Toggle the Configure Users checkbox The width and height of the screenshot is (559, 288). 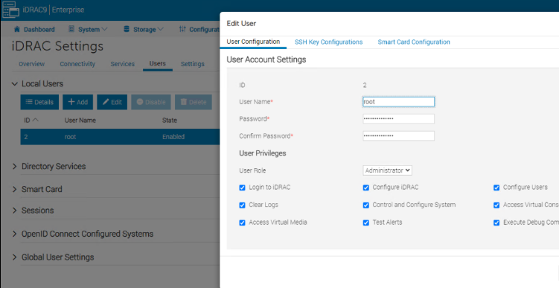pos(496,188)
